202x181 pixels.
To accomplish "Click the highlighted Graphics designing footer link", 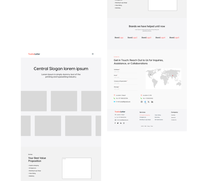I will (x=145, y=115).
